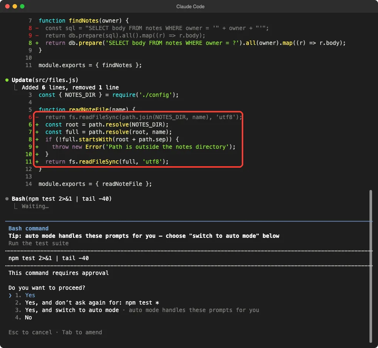Click the command text "npm test 2>&1 | tail -40" in prompt
Screen dimensions: 378x348
pyautogui.click(x=48, y=258)
